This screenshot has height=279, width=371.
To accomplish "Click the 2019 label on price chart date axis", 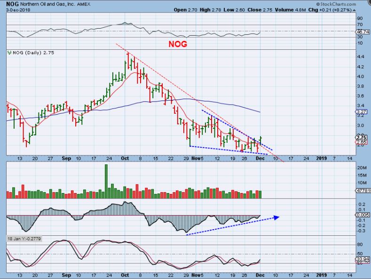I will pos(321,158).
